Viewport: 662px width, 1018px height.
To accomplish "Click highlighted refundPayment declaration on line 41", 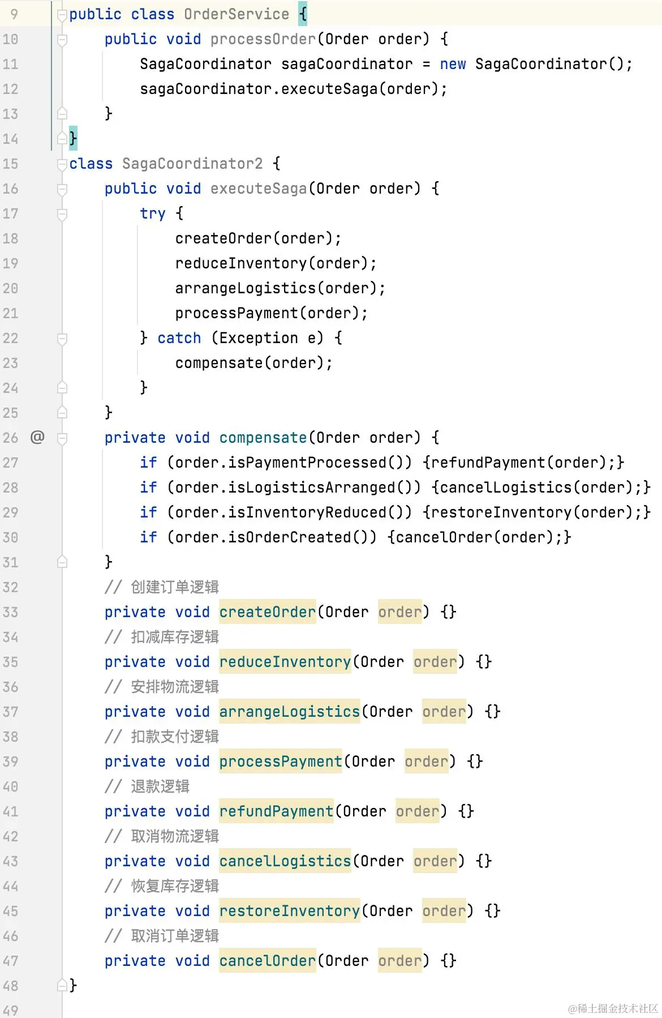I will pyautogui.click(x=276, y=811).
